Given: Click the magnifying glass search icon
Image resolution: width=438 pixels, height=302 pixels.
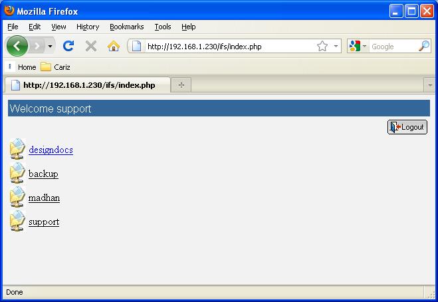Looking at the screenshot, I should 424,46.
